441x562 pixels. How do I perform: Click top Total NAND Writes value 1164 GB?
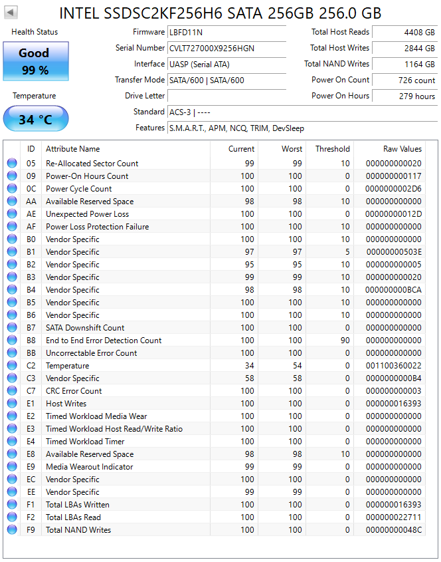coord(404,64)
